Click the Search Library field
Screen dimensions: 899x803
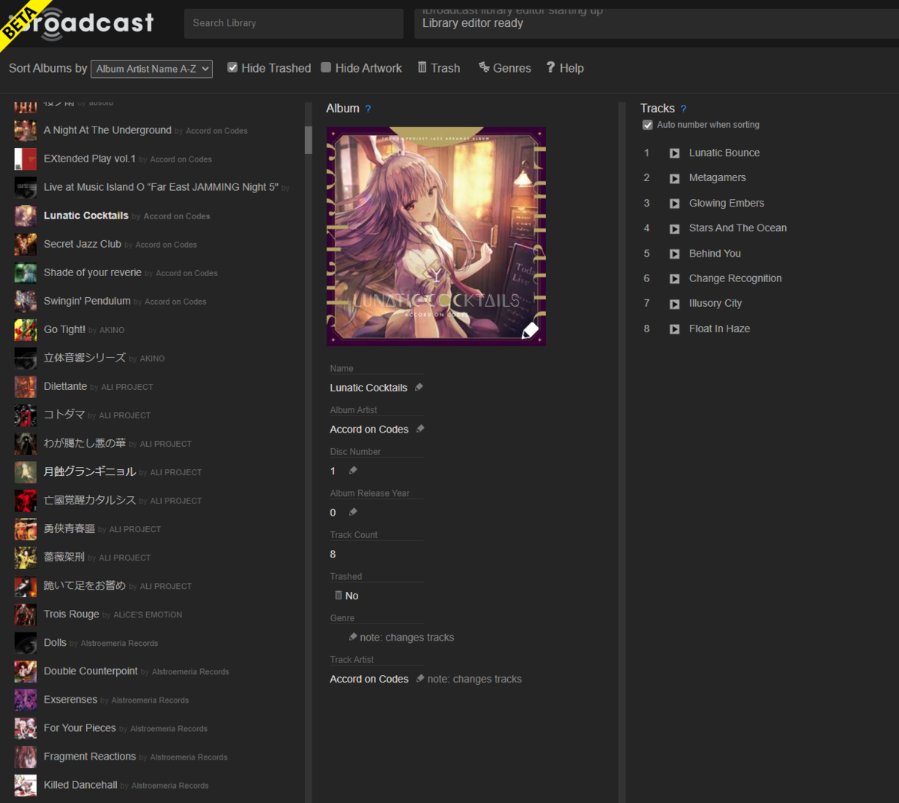(x=294, y=23)
